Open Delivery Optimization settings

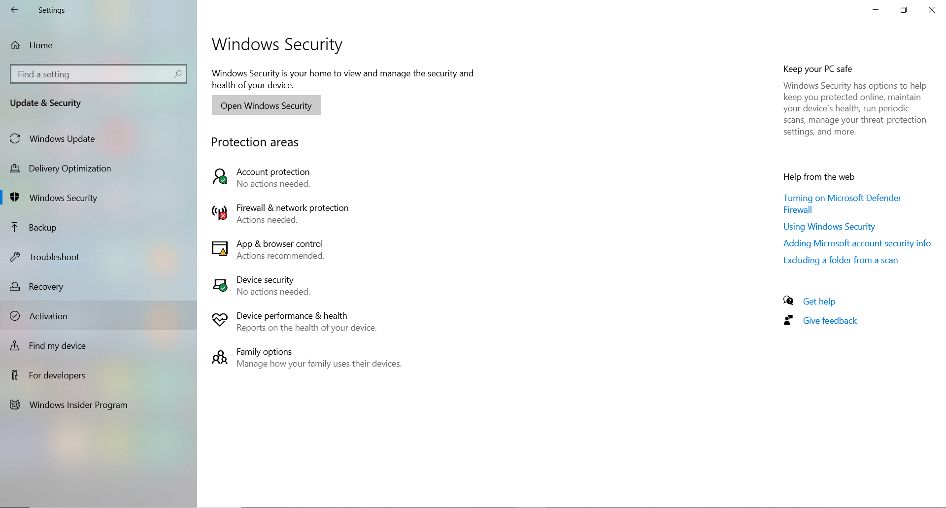[x=69, y=169]
